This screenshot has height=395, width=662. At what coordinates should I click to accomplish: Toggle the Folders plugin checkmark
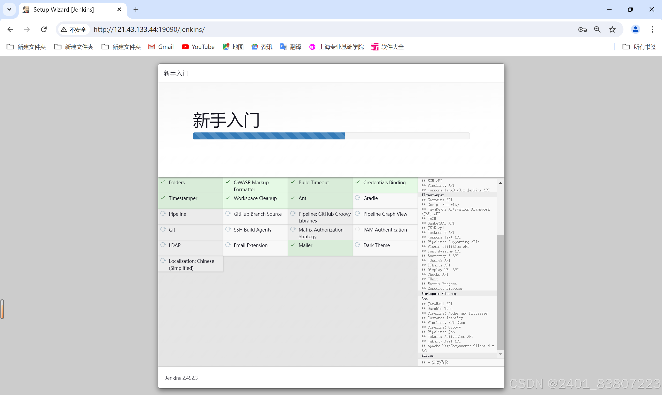click(x=163, y=182)
